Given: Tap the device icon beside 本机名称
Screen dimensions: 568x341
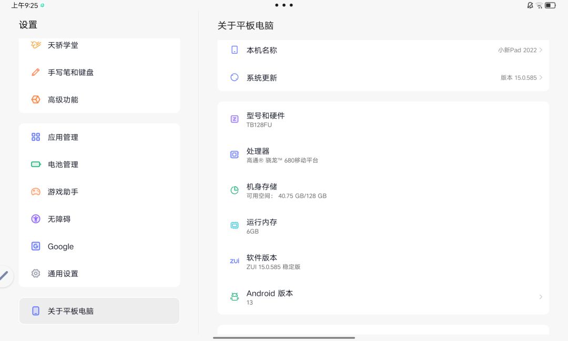Looking at the screenshot, I should tap(235, 50).
